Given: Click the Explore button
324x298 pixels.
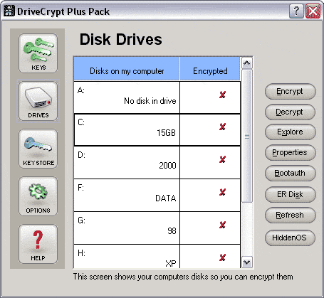Looking at the screenshot, I should point(290,132).
